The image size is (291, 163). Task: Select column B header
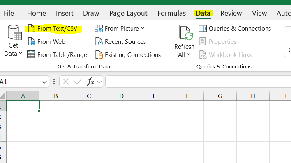pos(55,96)
